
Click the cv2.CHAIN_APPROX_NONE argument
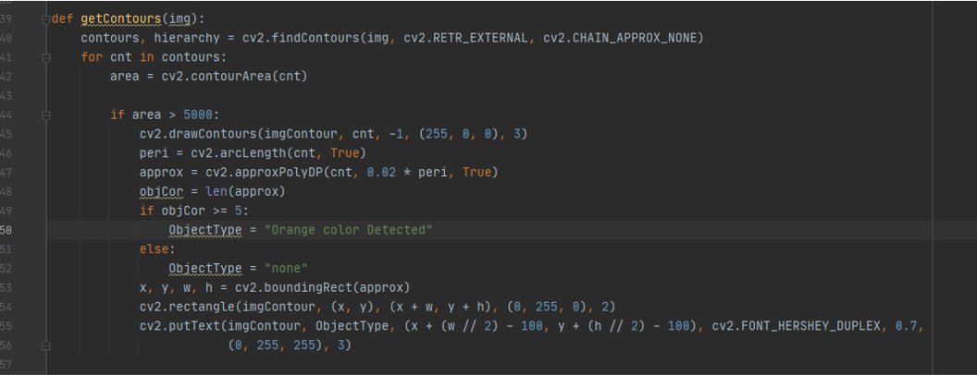point(621,39)
